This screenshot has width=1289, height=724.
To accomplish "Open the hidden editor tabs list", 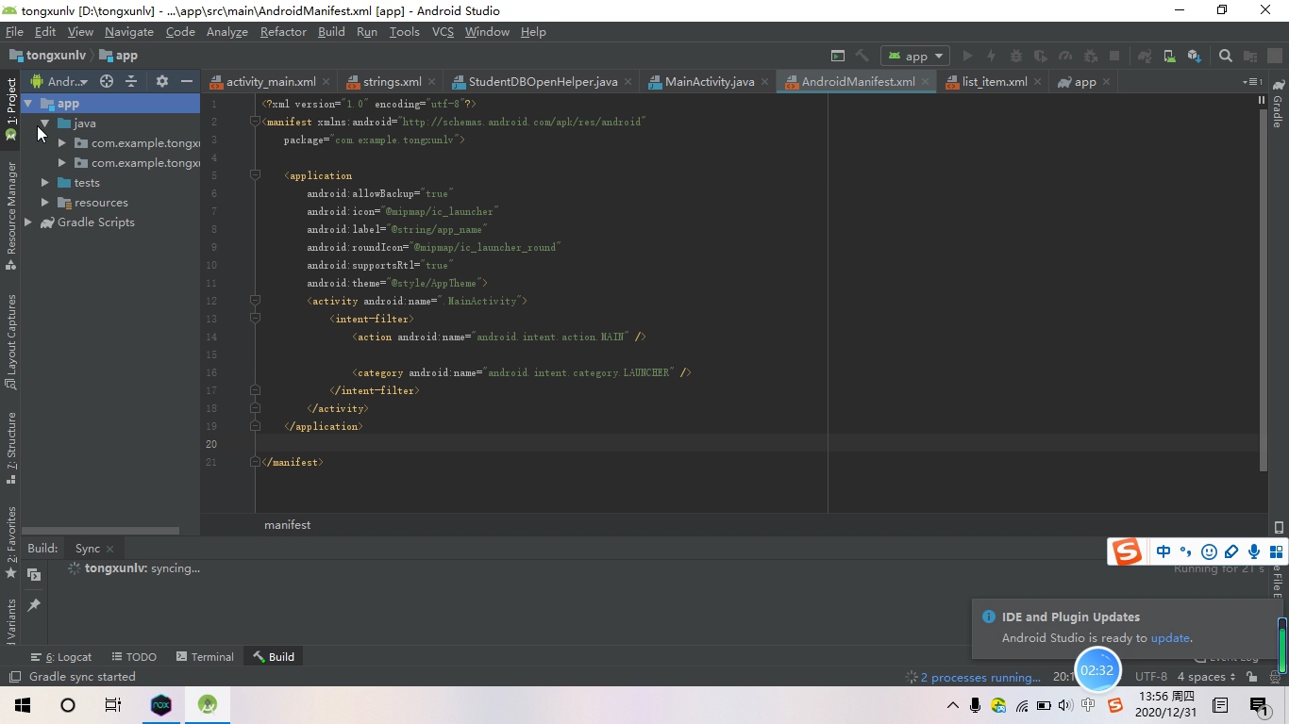I will (x=1252, y=81).
